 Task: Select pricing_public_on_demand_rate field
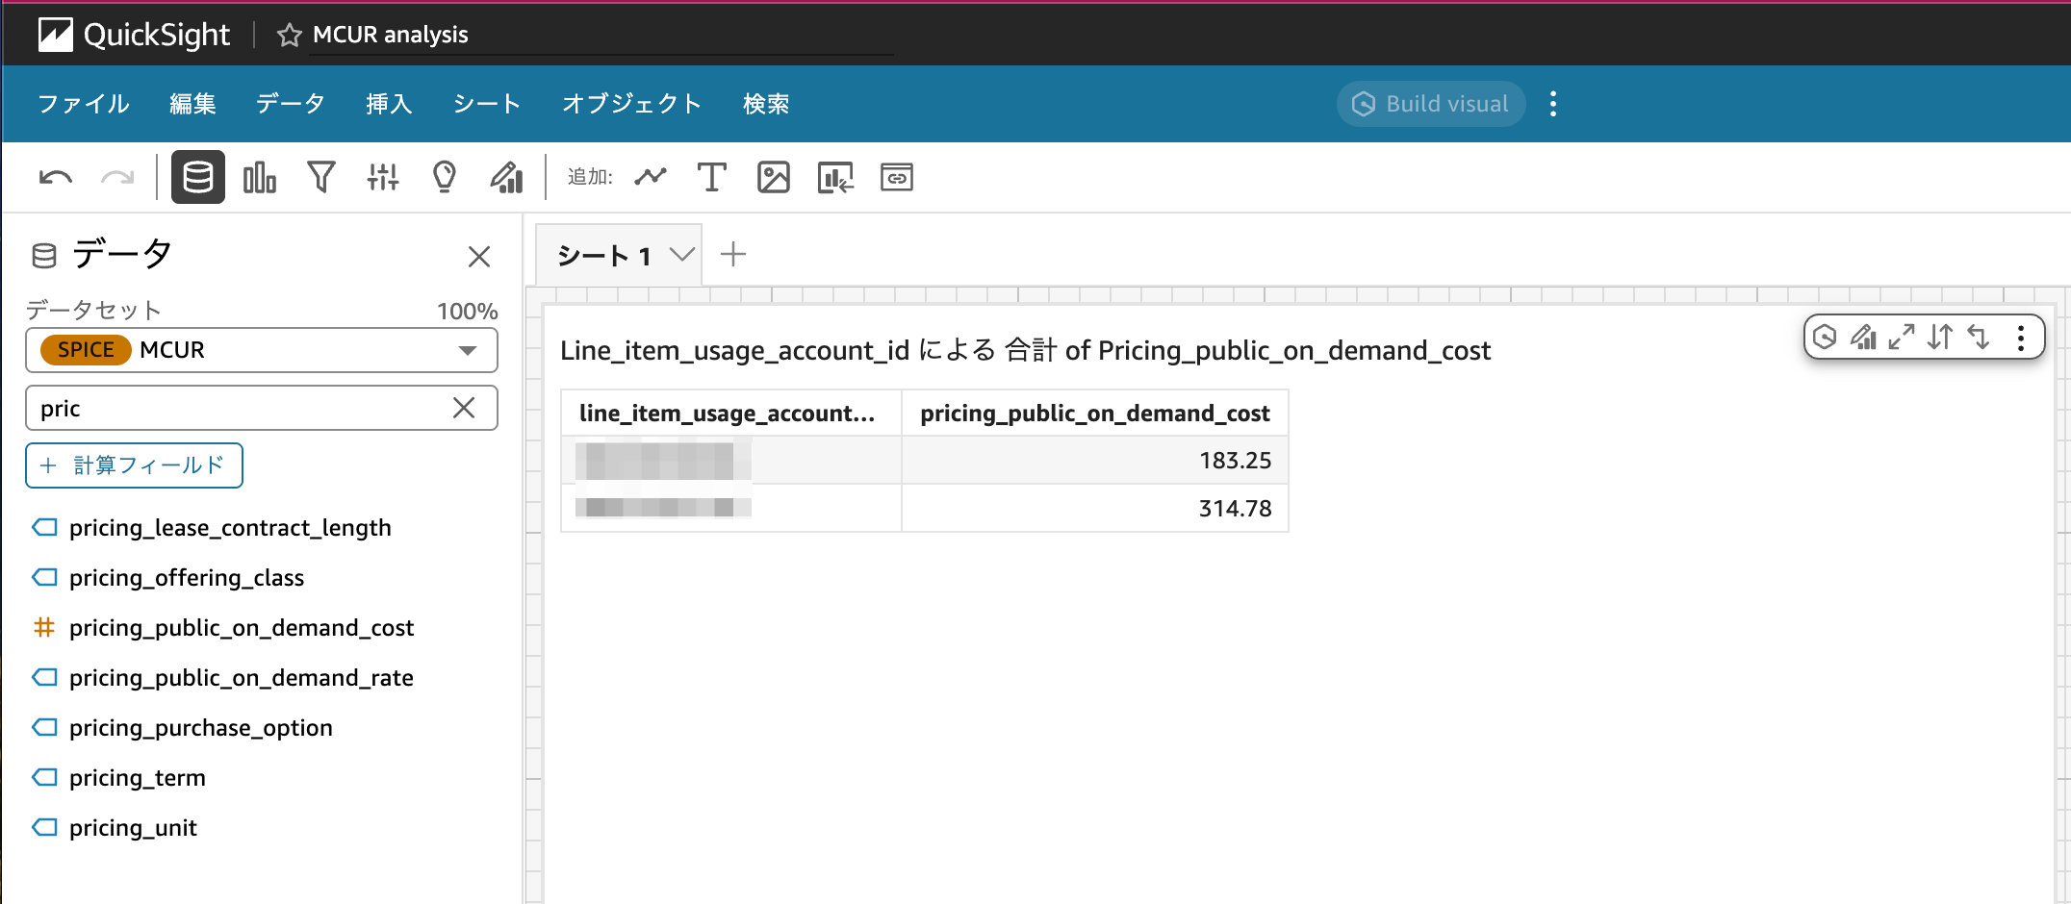click(242, 678)
